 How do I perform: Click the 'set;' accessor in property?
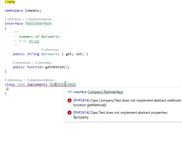pos(80,54)
